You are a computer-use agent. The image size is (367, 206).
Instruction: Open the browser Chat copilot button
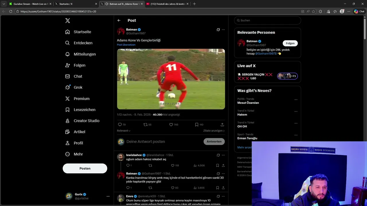(x=359, y=11)
